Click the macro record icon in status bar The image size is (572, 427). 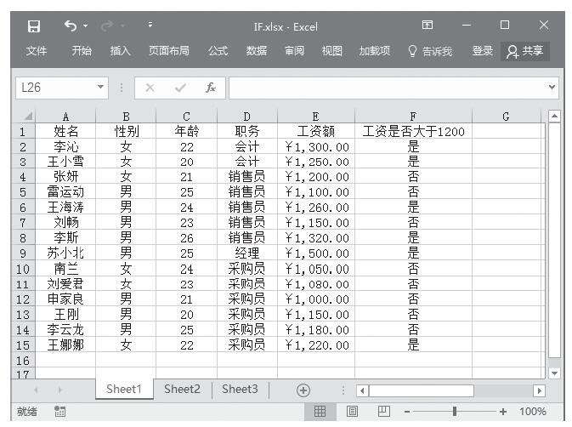coord(59,412)
